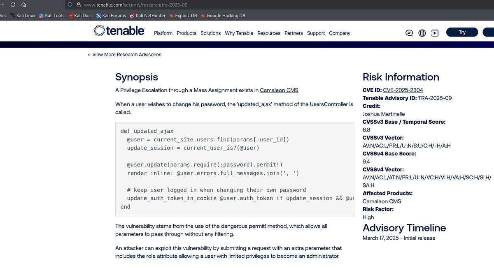Click the Risk Information heading
Viewport: 494px width, 268px height.
pyautogui.click(x=401, y=77)
